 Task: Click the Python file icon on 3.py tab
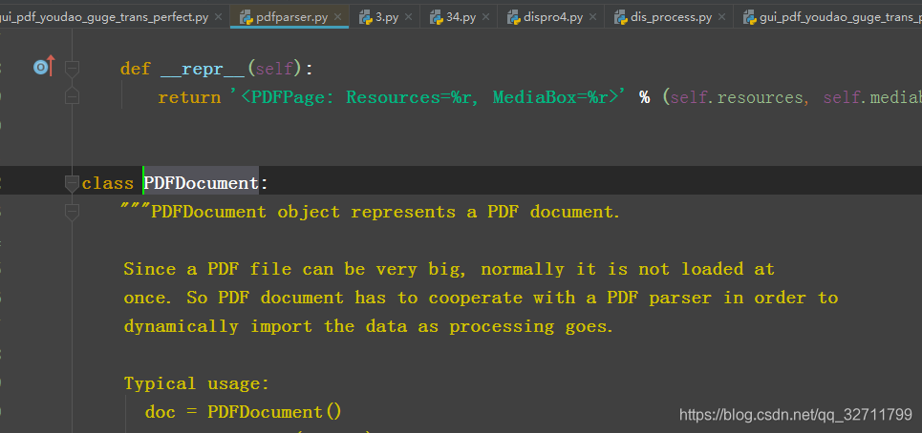[x=366, y=17]
